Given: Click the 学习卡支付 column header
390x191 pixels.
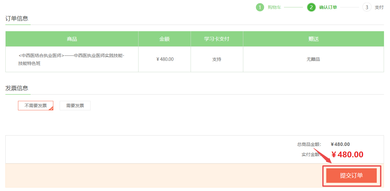Looking at the screenshot, I should [217, 39].
